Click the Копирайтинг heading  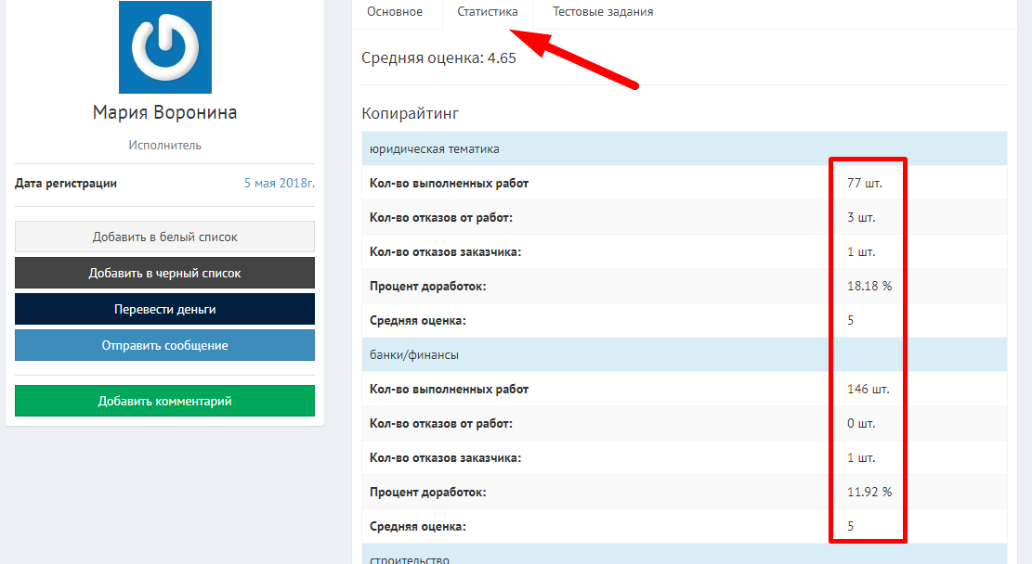point(411,114)
